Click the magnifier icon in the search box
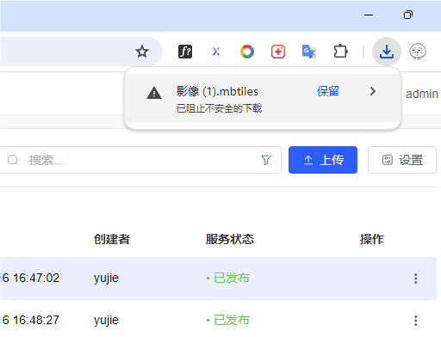The image size is (441, 337). tap(13, 160)
